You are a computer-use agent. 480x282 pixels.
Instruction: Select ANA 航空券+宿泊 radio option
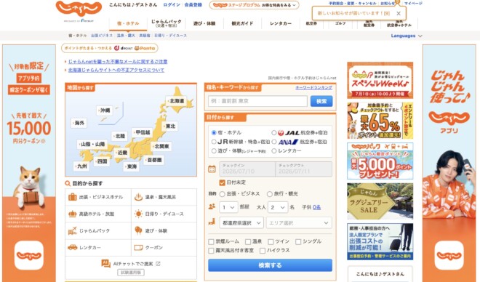click(274, 142)
